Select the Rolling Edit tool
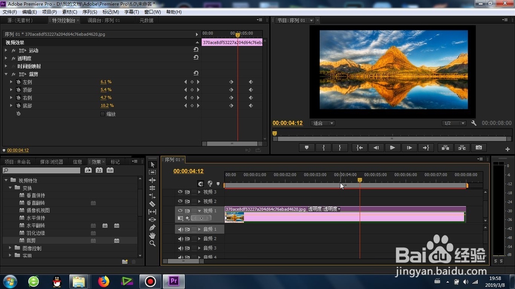Image resolution: width=515 pixels, height=289 pixels. (152, 188)
